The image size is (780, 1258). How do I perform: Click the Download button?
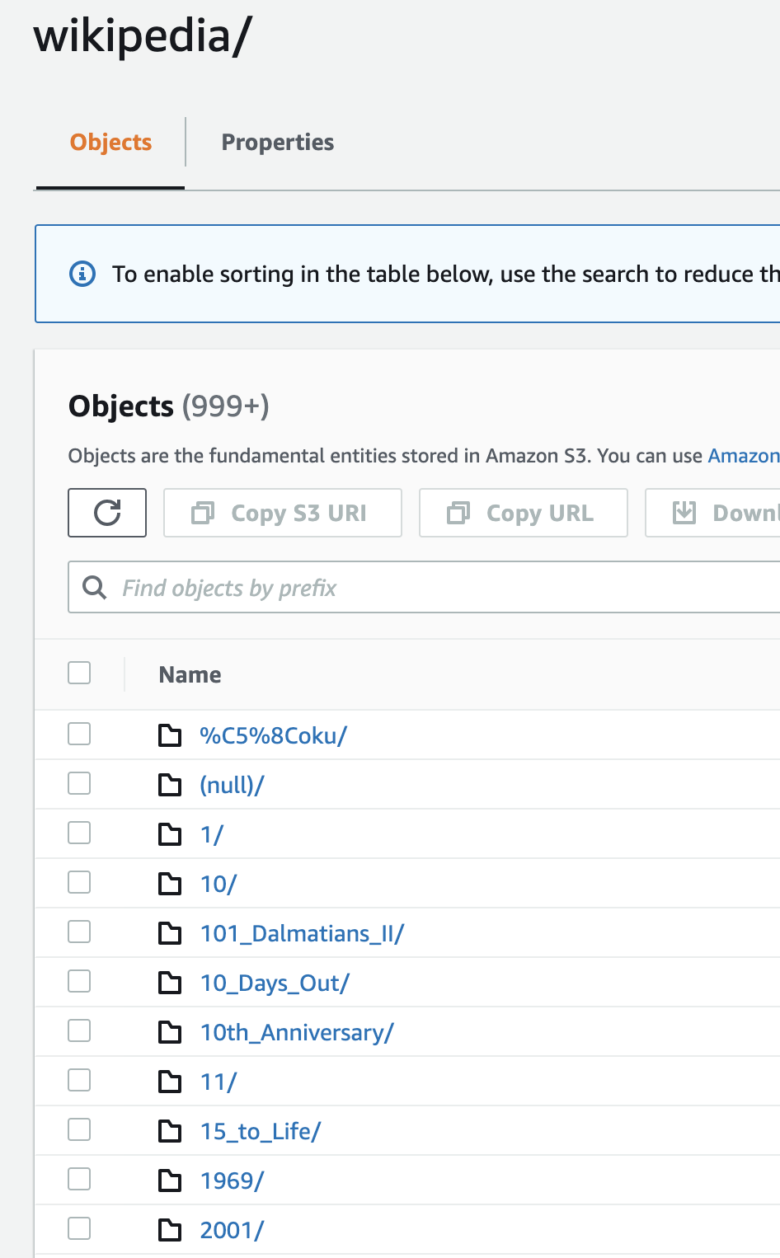[x=713, y=513]
